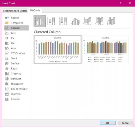Choose the 100% Stacked Column subtype icon
This screenshot has height=127, width=135.
pyautogui.click(x=63, y=21)
